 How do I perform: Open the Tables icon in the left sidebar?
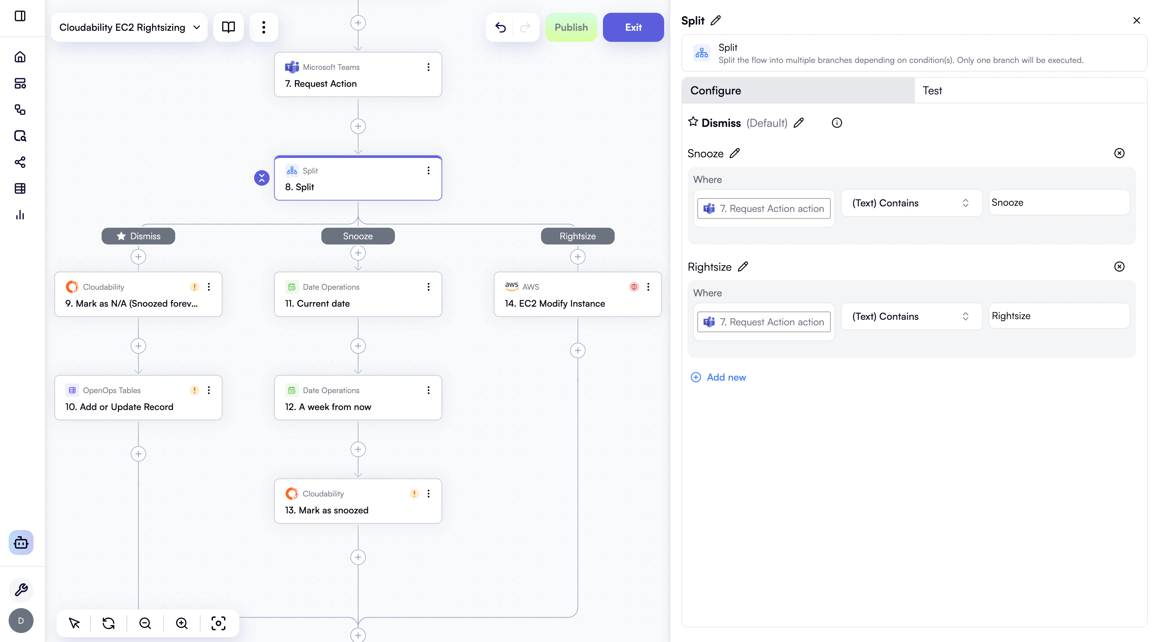click(20, 188)
